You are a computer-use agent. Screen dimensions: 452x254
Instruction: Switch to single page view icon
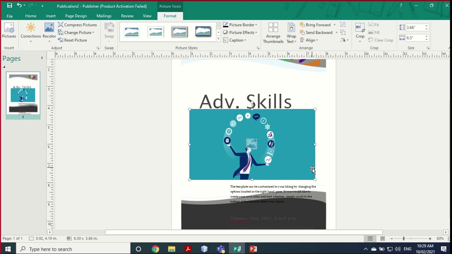click(x=370, y=238)
